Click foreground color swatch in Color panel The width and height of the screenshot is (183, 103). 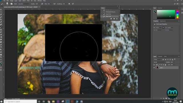154,11
